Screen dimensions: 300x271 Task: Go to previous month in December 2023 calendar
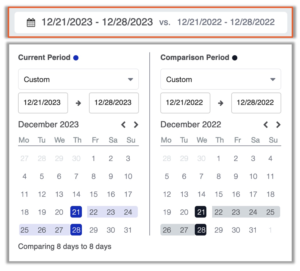(123, 125)
